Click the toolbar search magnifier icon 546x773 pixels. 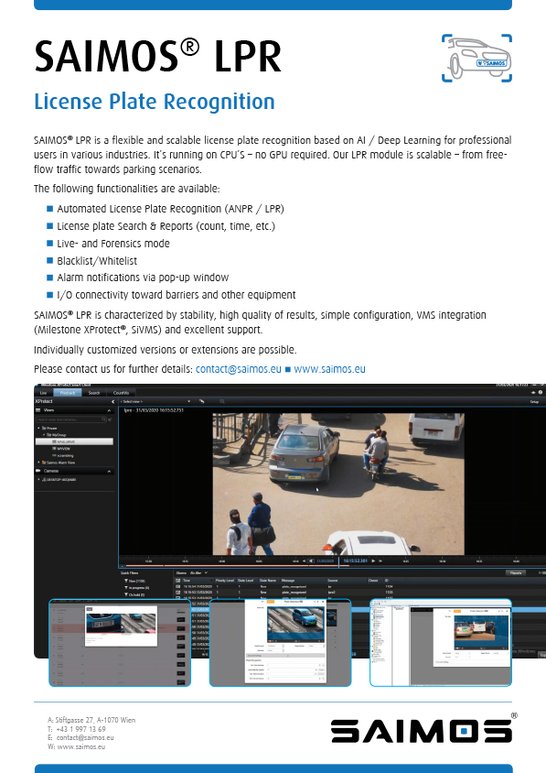tap(222, 401)
